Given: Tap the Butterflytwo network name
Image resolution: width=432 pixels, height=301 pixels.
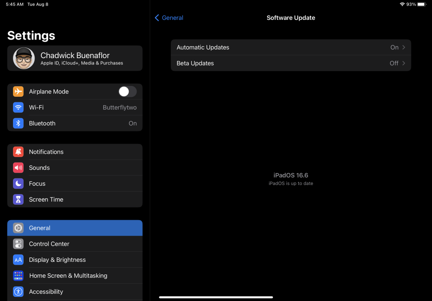Looking at the screenshot, I should pos(119,107).
